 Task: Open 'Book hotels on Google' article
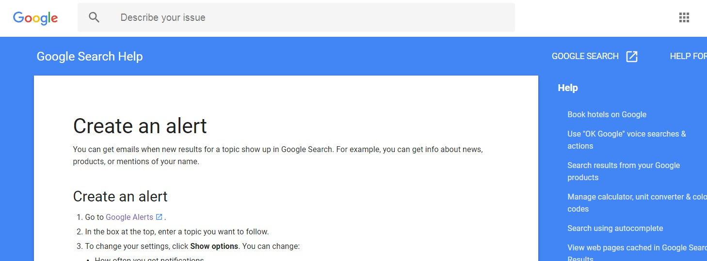pyautogui.click(x=607, y=114)
